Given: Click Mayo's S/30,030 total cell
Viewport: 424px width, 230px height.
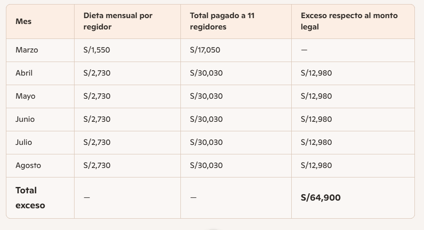Looking at the screenshot, I should [x=206, y=96].
